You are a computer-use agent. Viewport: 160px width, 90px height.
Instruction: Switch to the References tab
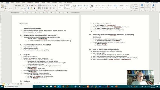tap(30, 2)
